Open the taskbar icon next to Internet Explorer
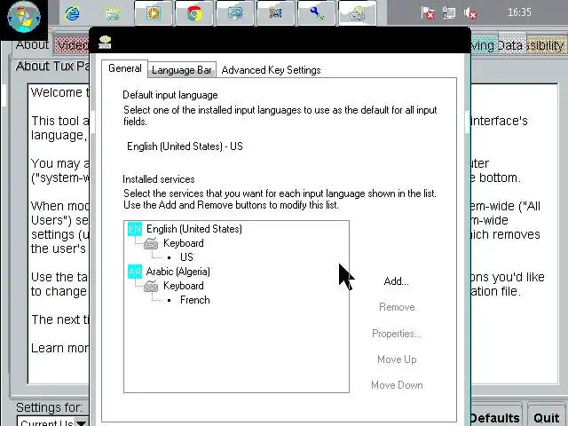The height and width of the screenshot is (426, 568). coord(113,14)
